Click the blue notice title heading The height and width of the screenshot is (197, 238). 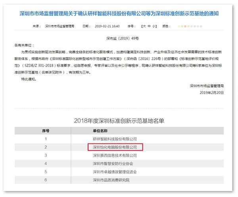pos(119,13)
